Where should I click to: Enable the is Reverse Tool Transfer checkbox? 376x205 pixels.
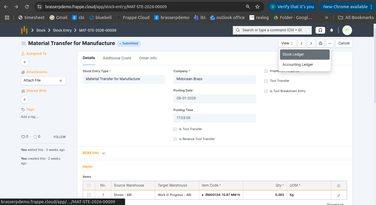click(x=175, y=139)
